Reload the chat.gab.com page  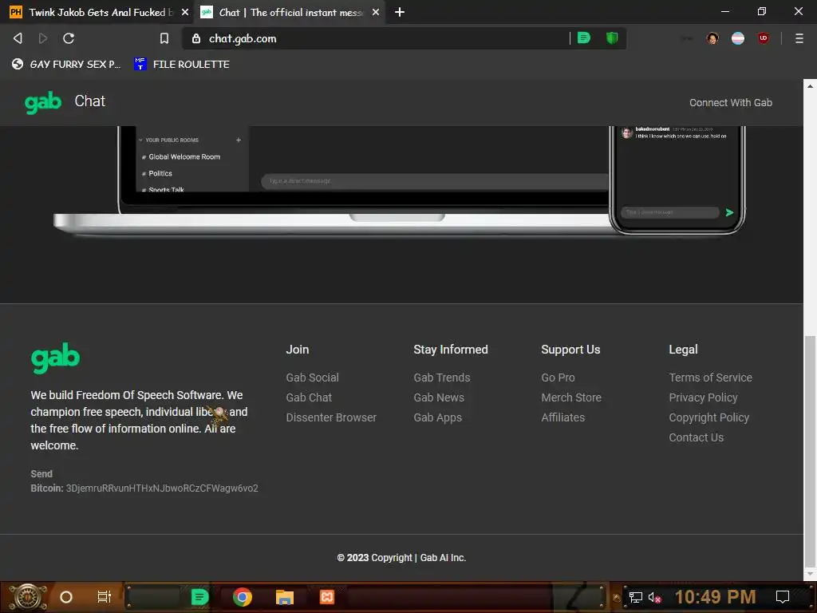[x=69, y=38]
